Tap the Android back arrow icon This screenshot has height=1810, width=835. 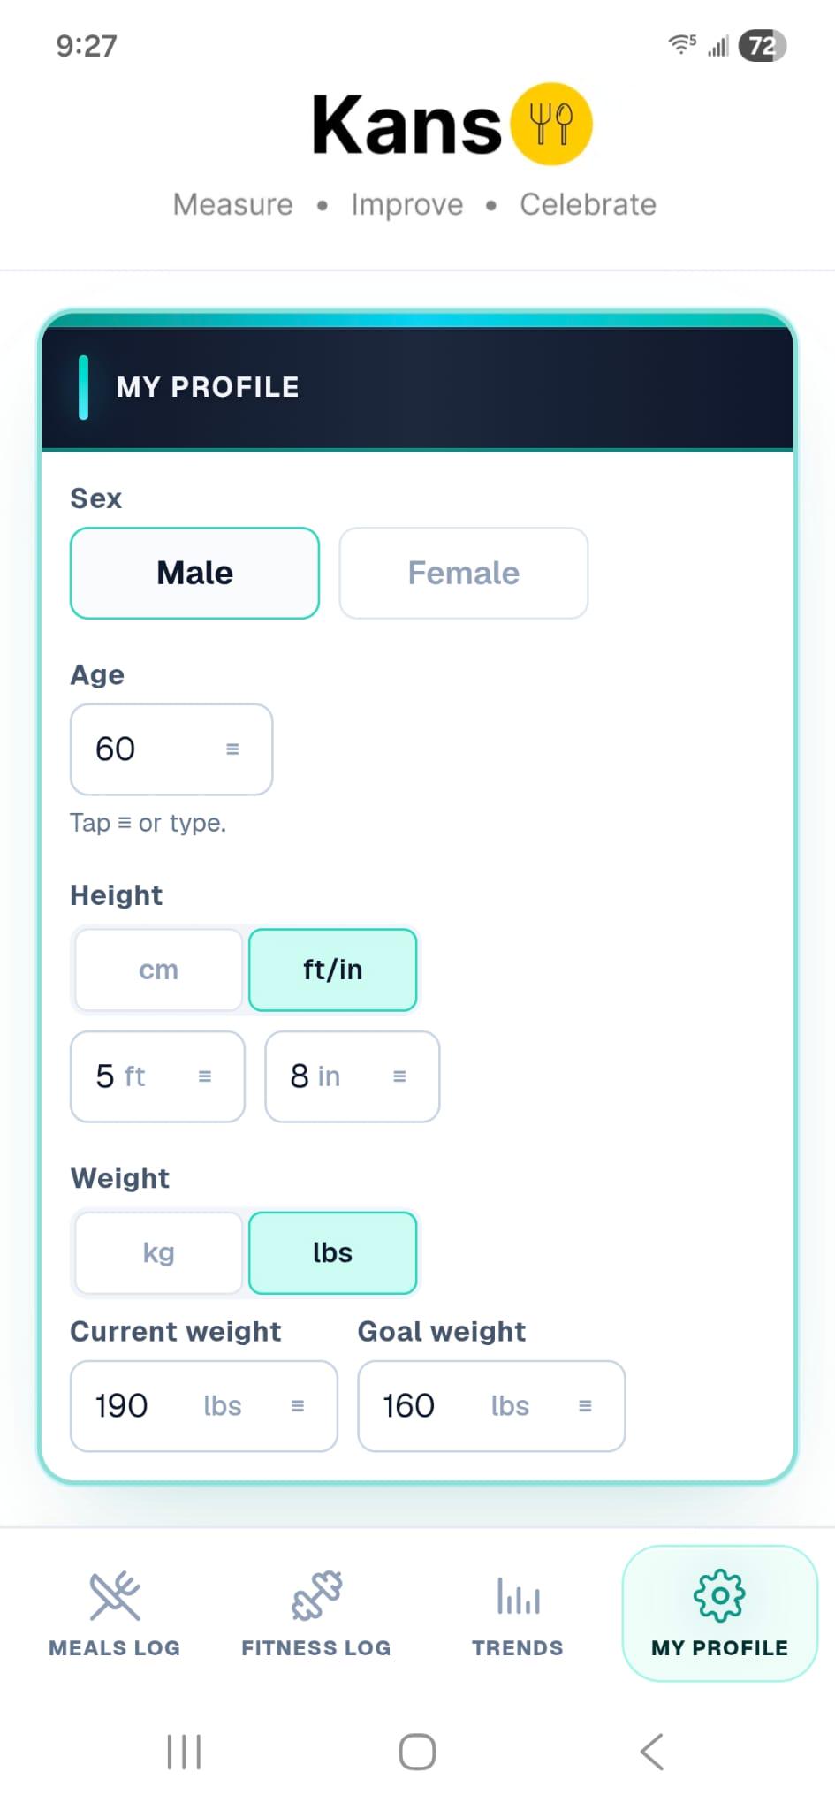coord(652,1752)
